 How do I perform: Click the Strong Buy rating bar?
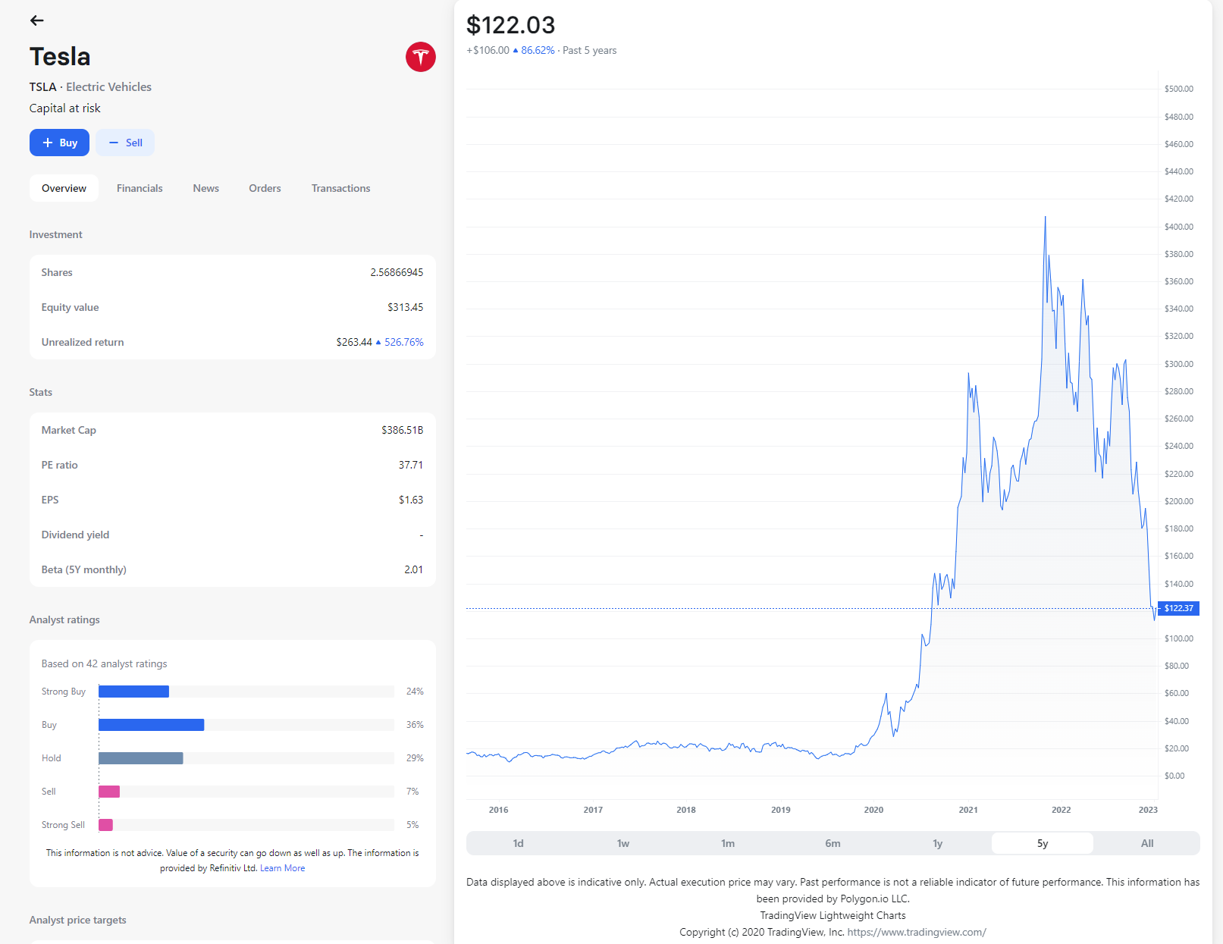tap(133, 692)
